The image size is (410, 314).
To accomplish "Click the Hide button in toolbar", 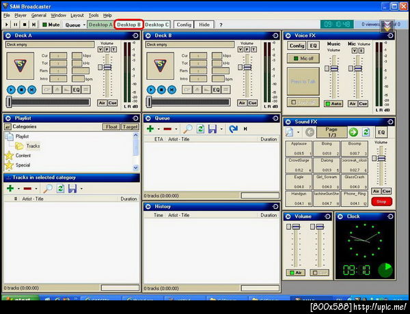I will click(x=204, y=25).
